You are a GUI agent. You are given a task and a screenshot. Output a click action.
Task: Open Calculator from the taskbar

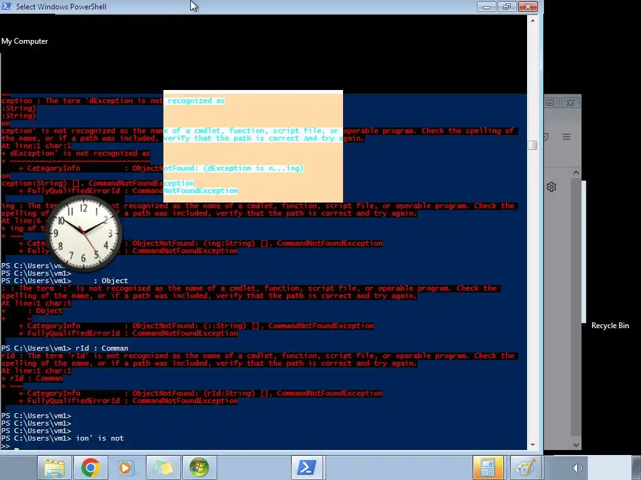488,467
